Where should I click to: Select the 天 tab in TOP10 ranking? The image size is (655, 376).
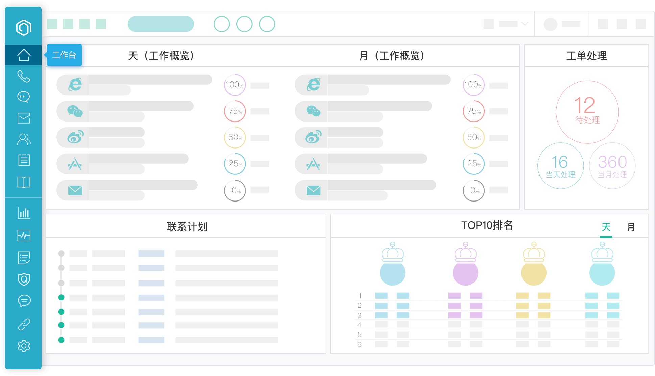pos(606,227)
